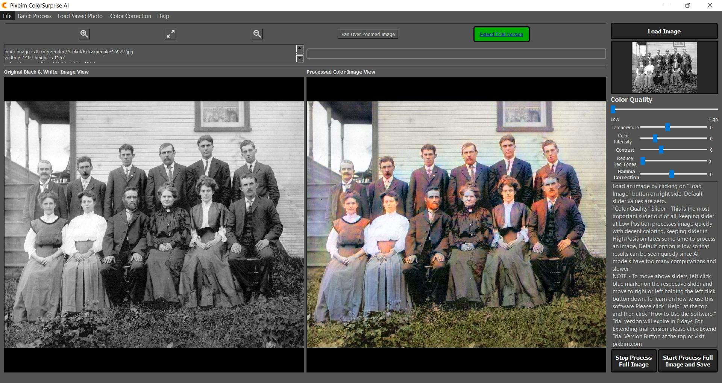Click the 'Temperature' label
Image resolution: width=722 pixels, height=383 pixels.
[625, 128]
